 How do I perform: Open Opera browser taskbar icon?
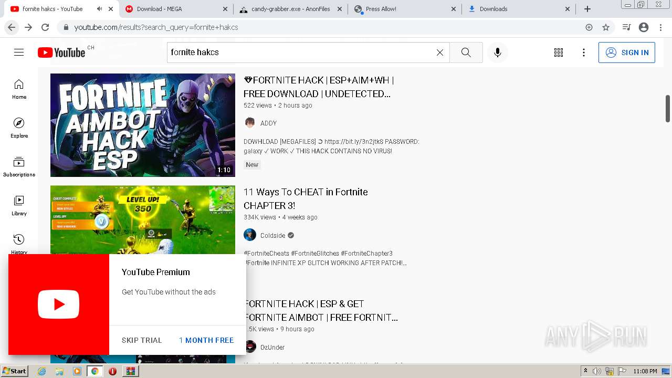tap(112, 371)
